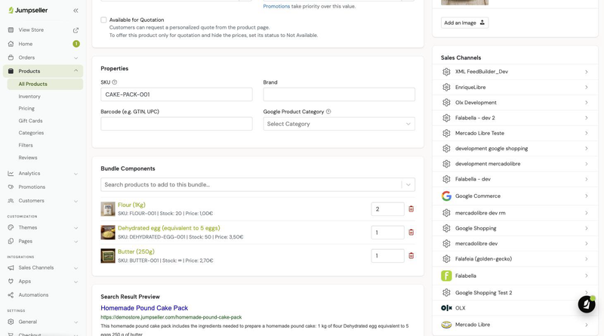The height and width of the screenshot is (336, 604).
Task: Remove Dehydrated egg from bundle components
Action: point(411,233)
